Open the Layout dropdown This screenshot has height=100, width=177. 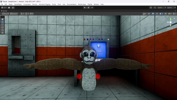pyautogui.click(x=171, y=7)
